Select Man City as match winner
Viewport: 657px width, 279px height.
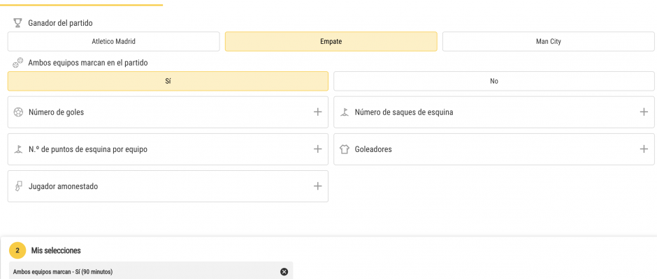549,41
